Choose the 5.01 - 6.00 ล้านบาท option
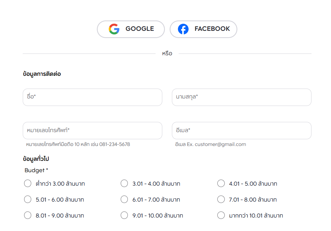 point(28,199)
